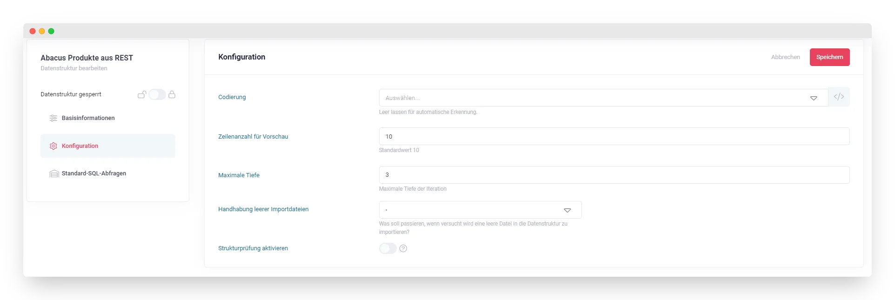Open the Codierung Auswählen dropdown
This screenshot has height=300, width=895.
tap(603, 98)
